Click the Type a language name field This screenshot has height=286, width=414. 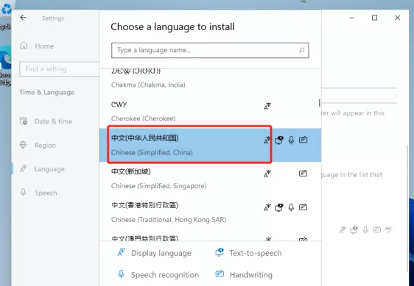[x=210, y=50]
